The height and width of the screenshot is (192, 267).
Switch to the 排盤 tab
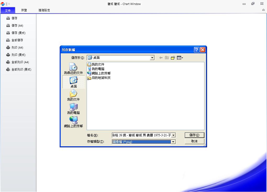point(24,10)
